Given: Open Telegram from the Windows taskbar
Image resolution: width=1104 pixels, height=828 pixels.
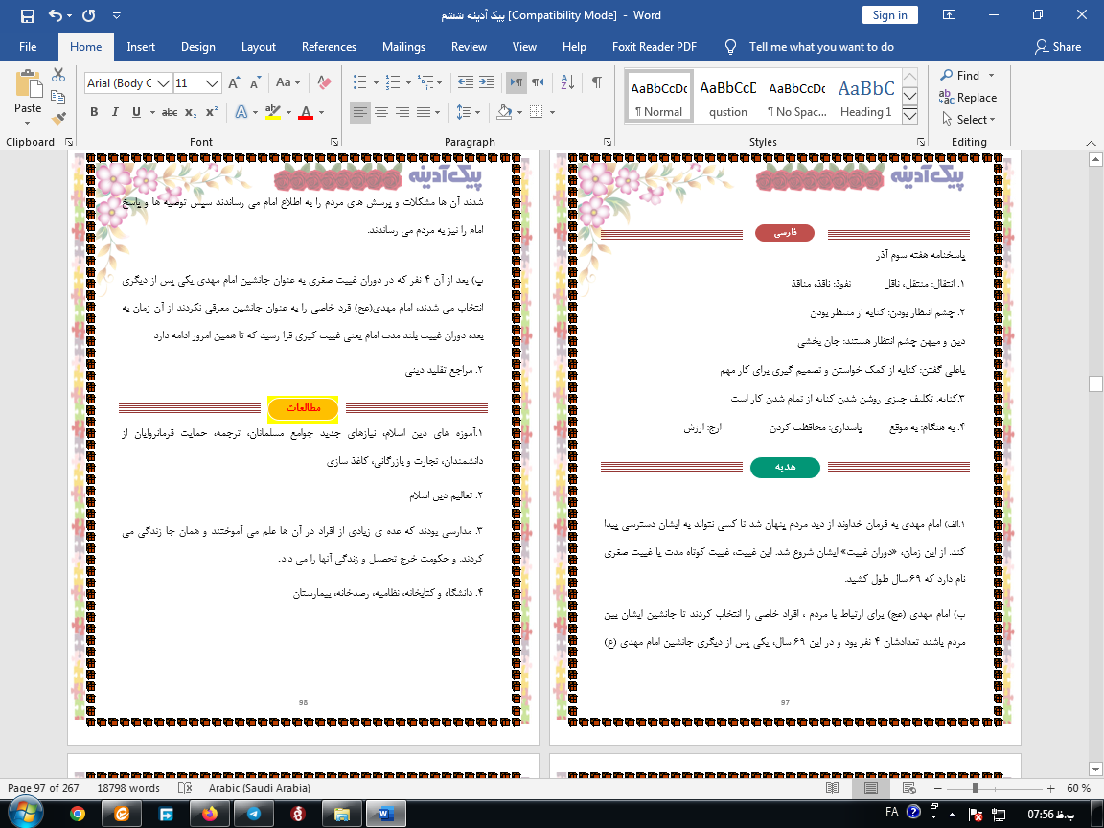Looking at the screenshot, I should pos(253,813).
